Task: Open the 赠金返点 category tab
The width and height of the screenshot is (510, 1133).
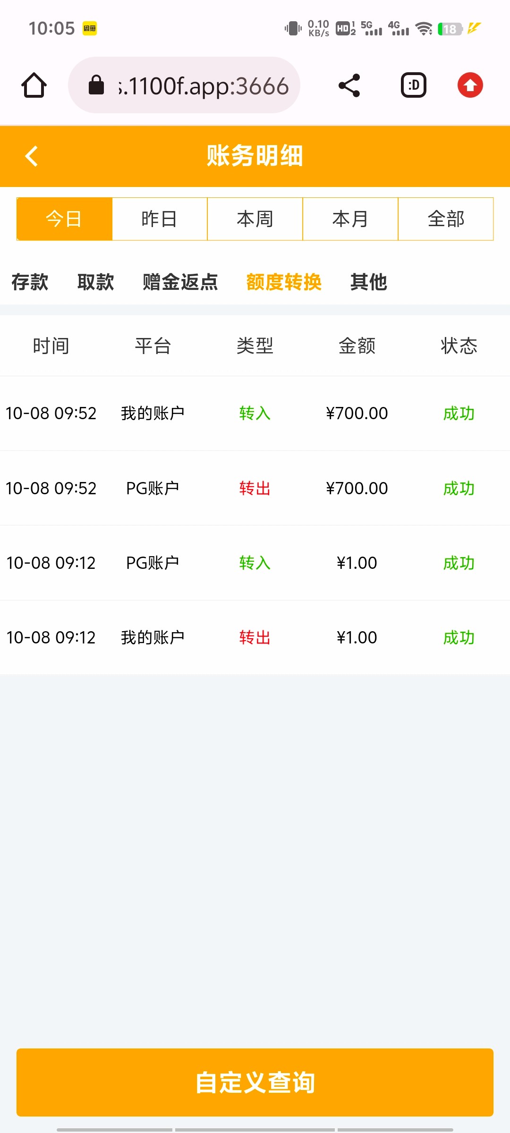Action: (180, 282)
